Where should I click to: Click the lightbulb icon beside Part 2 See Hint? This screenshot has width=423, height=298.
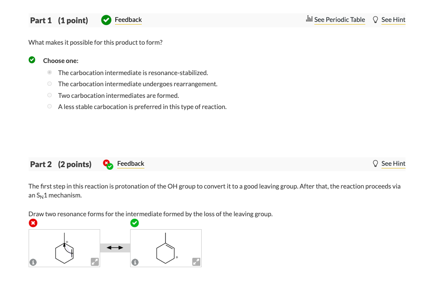pyautogui.click(x=375, y=164)
